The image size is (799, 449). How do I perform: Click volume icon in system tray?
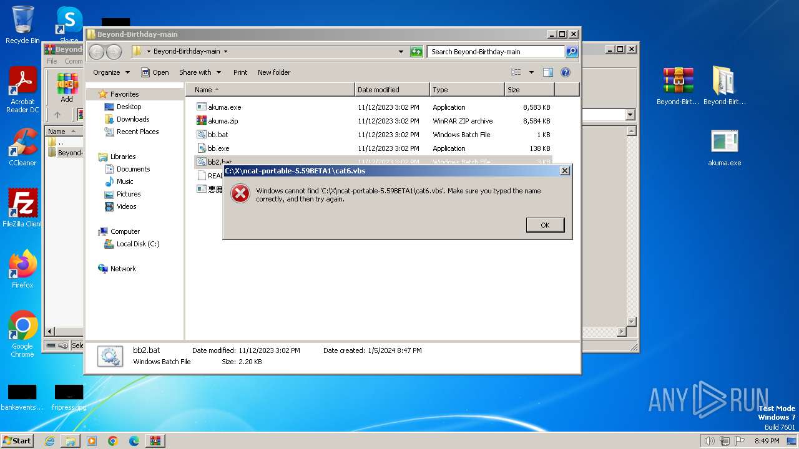pyautogui.click(x=709, y=441)
